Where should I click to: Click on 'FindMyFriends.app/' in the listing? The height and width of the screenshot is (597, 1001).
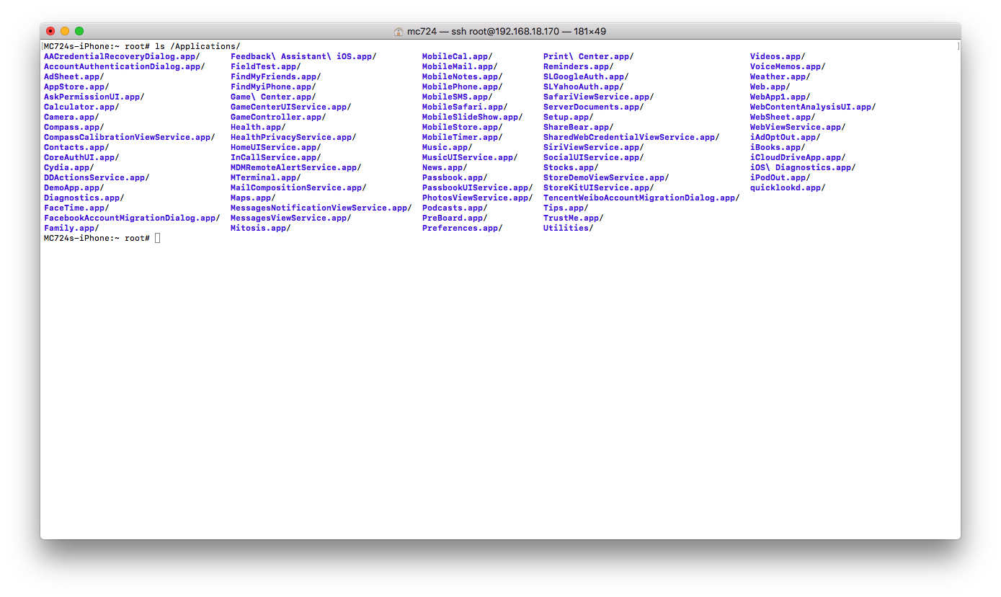point(276,76)
